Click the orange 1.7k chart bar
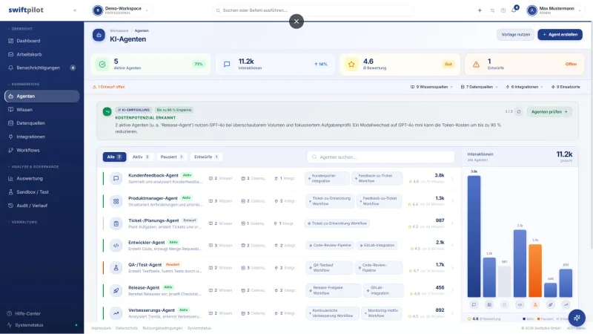Screen dimensions: 593x334 535,270
